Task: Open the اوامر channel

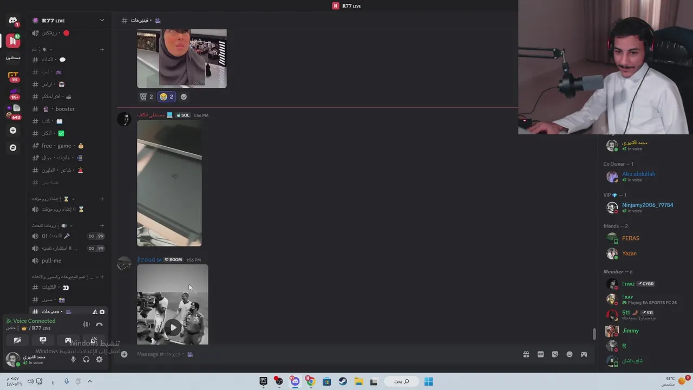Action: [68, 84]
